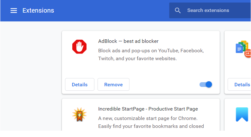Click the Google Docs offline extension icon

(243, 49)
